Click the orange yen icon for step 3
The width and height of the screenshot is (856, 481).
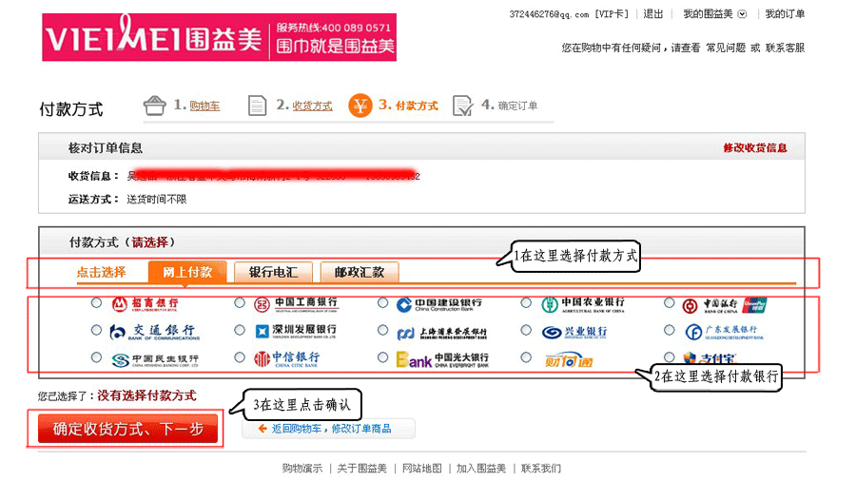[360, 106]
